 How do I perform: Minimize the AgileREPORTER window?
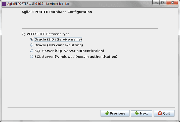coord(156,3)
